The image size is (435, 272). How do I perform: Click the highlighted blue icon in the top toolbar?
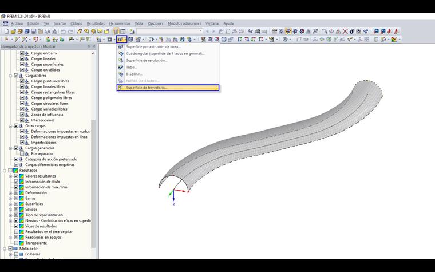tap(288, 31)
